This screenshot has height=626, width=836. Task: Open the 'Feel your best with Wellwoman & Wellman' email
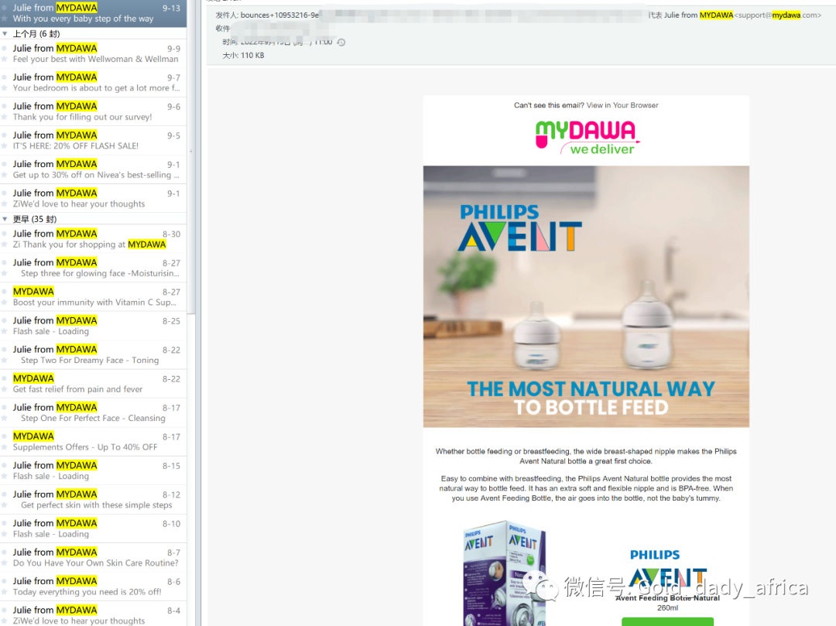coord(94,54)
